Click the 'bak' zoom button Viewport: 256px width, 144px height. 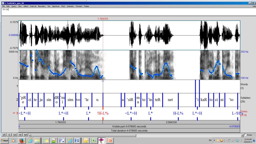[25, 135]
